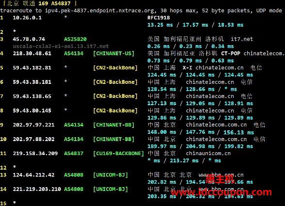Screen dimensions: 285x206
Task: Select [UNICOM-BJ] tag on hop 13
Action: click(x=111, y=175)
